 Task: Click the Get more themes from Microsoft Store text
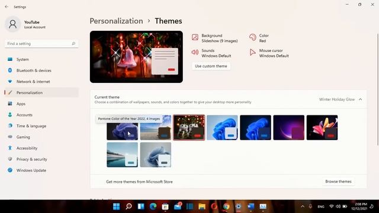point(139,182)
